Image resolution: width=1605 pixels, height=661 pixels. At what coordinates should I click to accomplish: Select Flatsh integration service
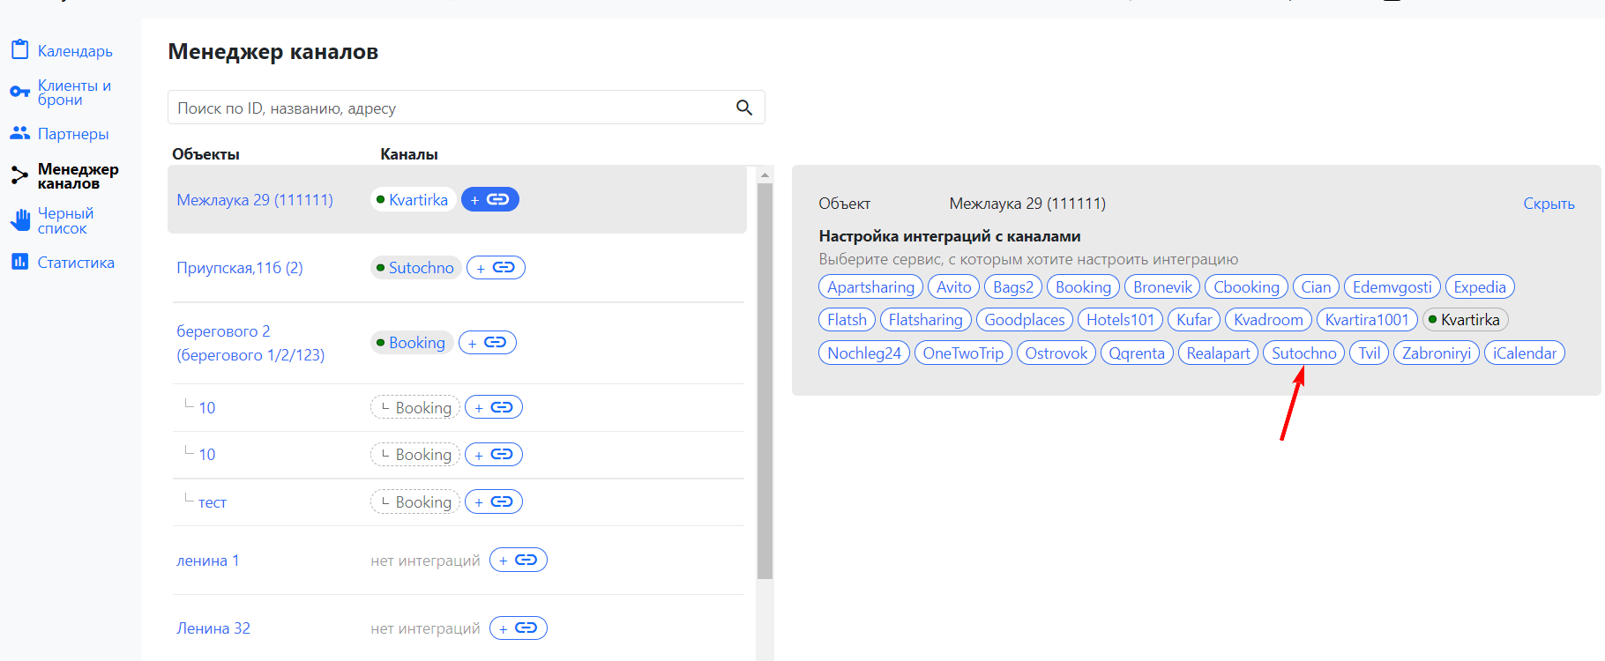coord(847,319)
